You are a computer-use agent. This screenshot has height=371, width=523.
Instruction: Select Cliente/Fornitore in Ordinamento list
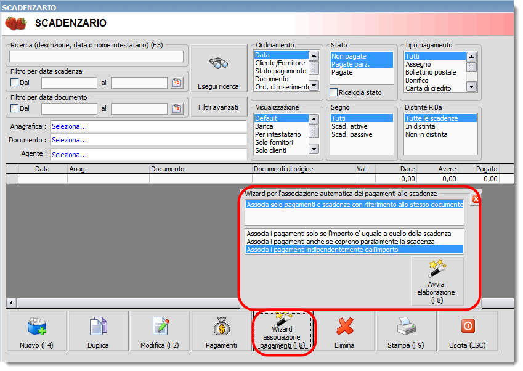point(281,63)
